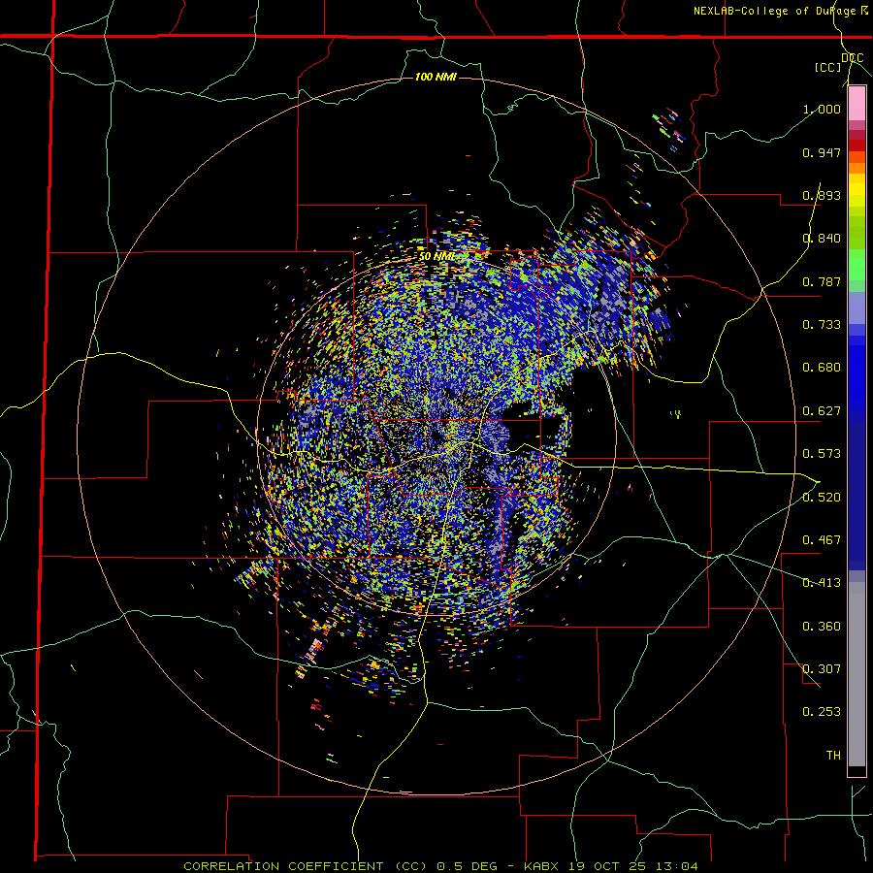Click the 0.520 scale value
Screen dimensions: 873x873
822,498
